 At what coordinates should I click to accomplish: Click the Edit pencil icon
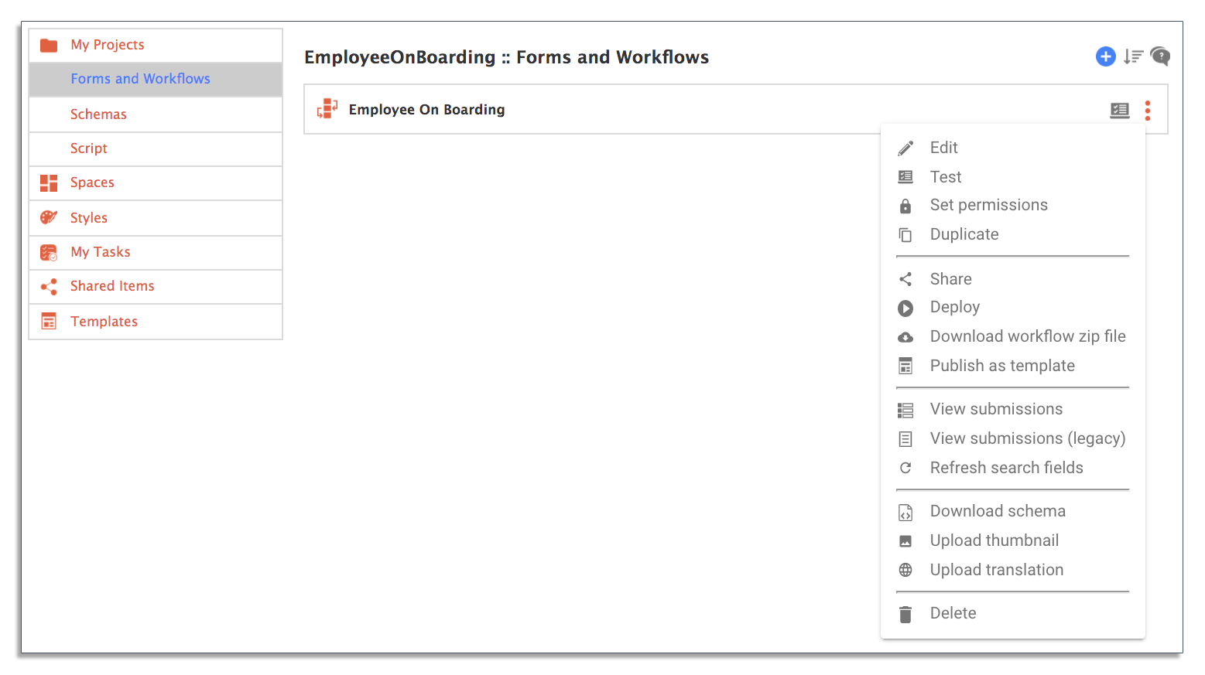pos(905,148)
